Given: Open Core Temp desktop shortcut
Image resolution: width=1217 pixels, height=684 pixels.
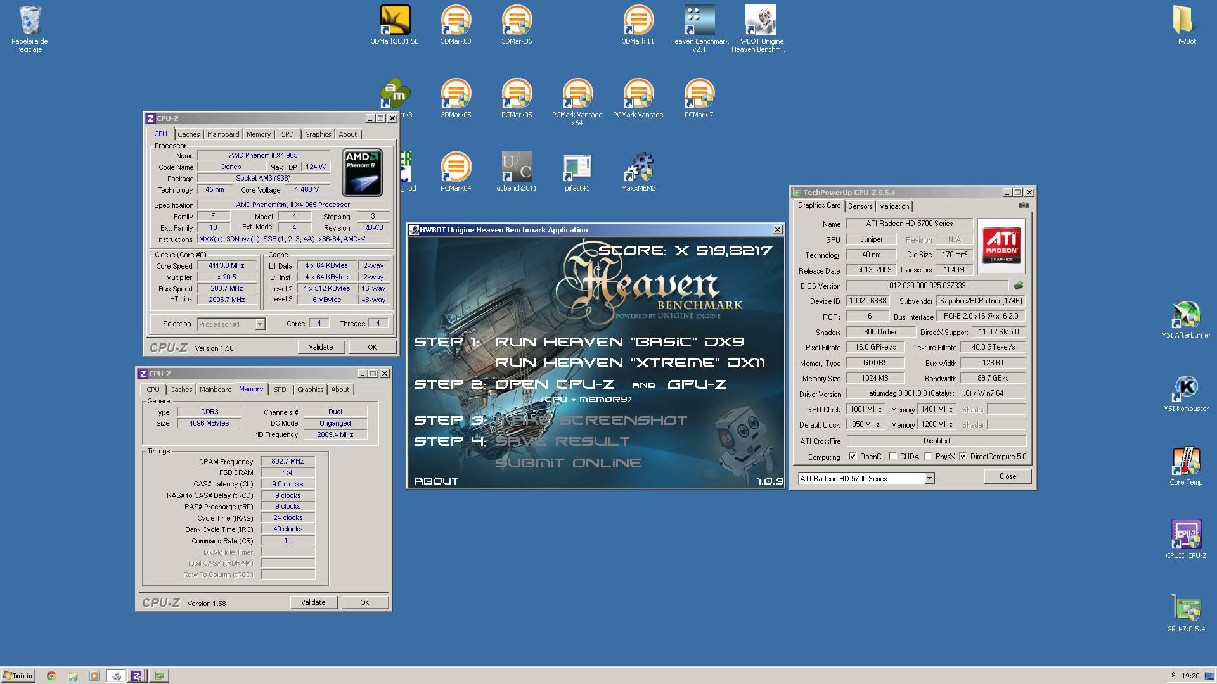Looking at the screenshot, I should click(x=1185, y=466).
